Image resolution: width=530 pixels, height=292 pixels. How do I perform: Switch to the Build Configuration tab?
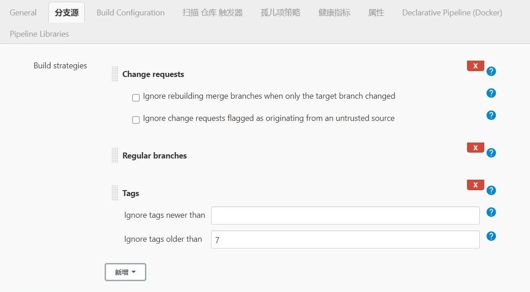click(x=130, y=13)
